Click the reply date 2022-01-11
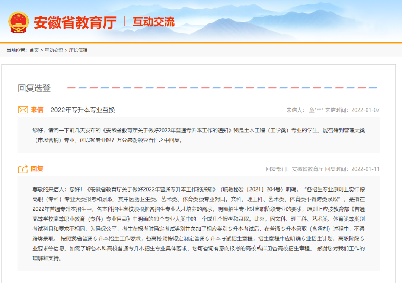Viewport: 402px width, 283px height. pyautogui.click(x=365, y=169)
